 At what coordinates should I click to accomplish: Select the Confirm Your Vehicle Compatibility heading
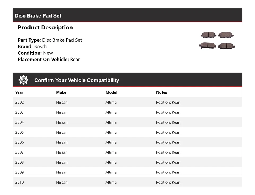[x=76, y=80]
